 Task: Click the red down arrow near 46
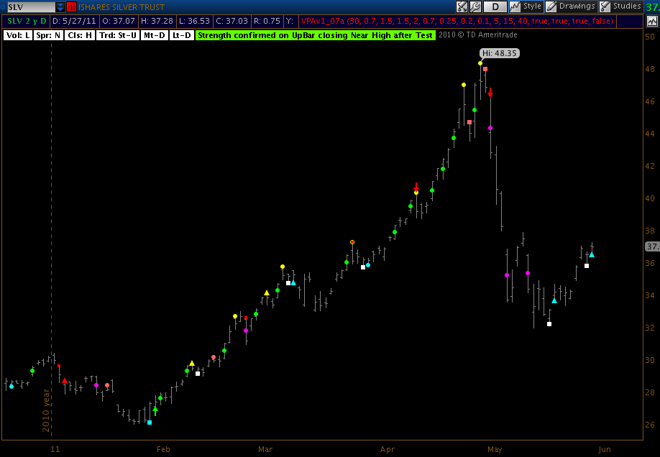[490, 92]
